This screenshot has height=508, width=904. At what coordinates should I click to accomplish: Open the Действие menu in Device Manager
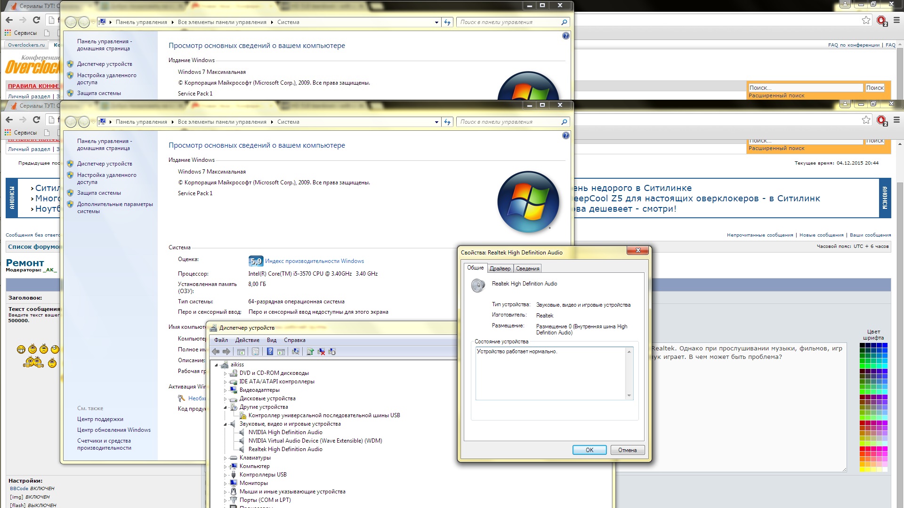(247, 340)
